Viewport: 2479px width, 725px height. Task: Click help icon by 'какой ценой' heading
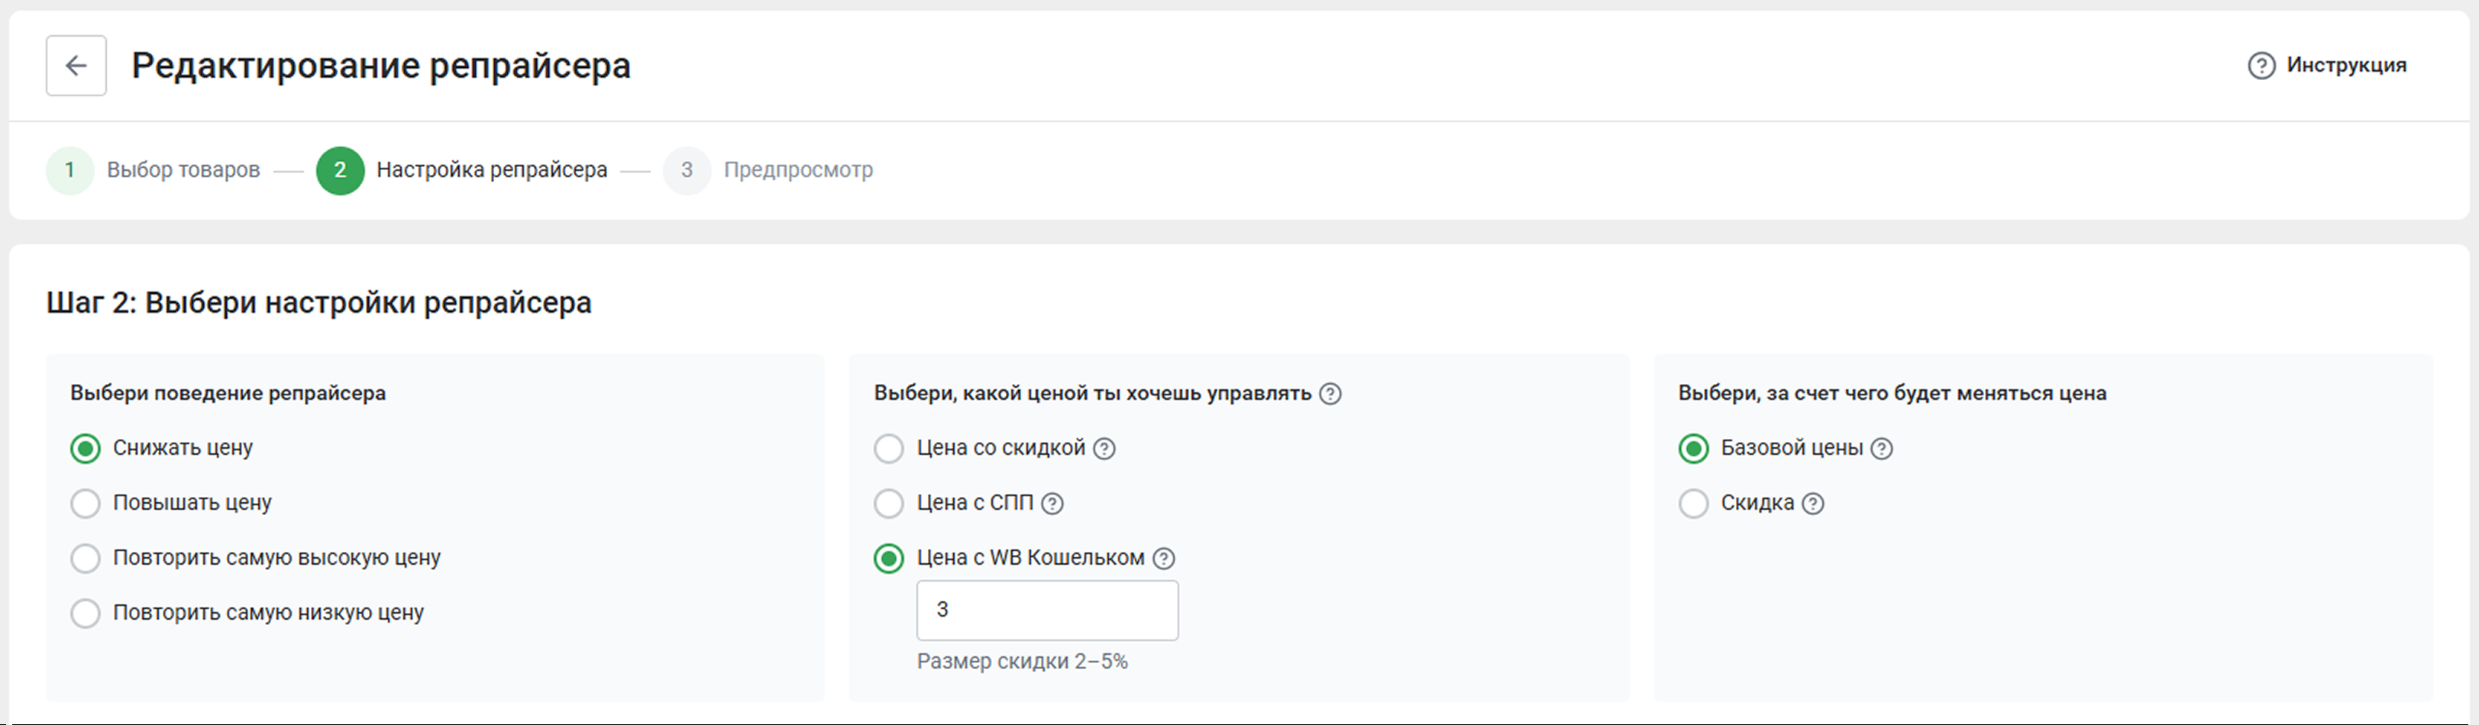1330,395
